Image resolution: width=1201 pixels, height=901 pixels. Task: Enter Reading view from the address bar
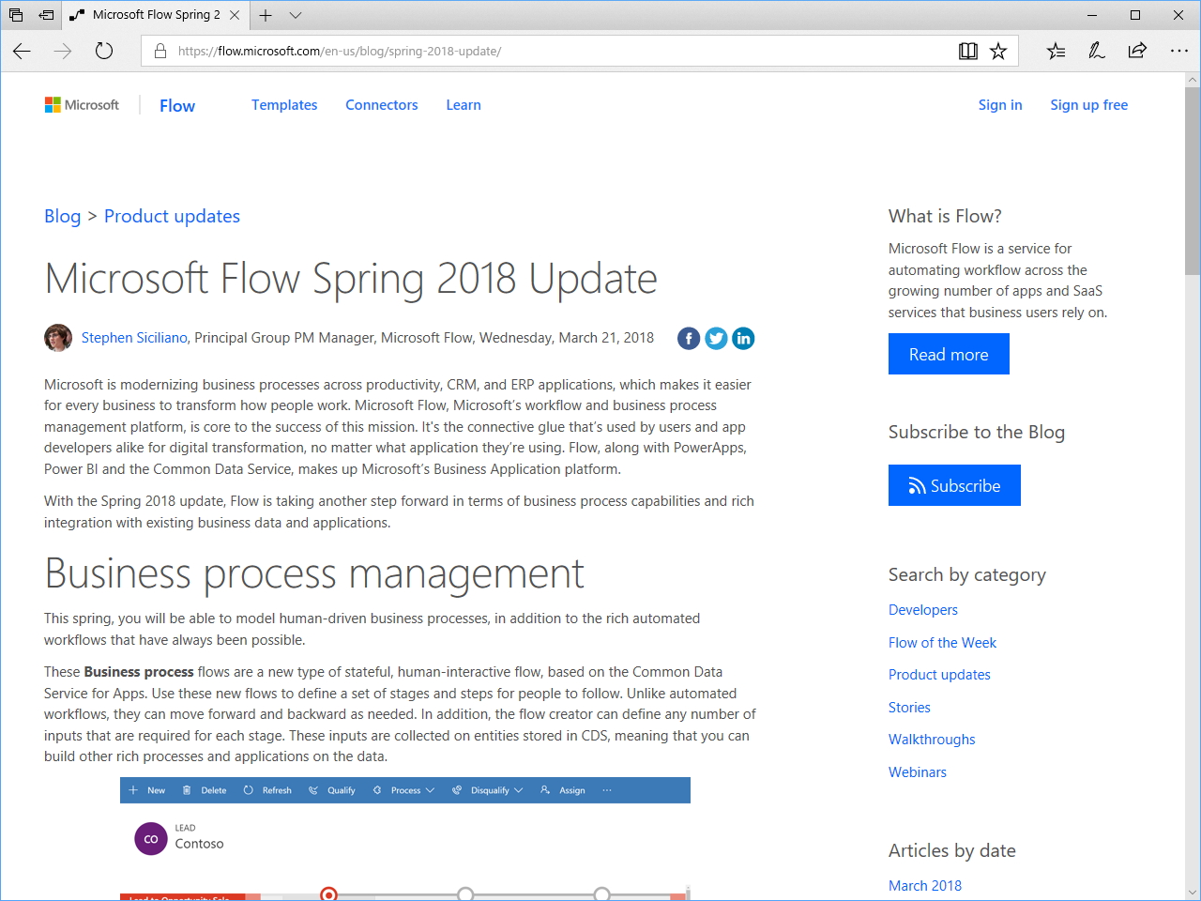(x=967, y=51)
